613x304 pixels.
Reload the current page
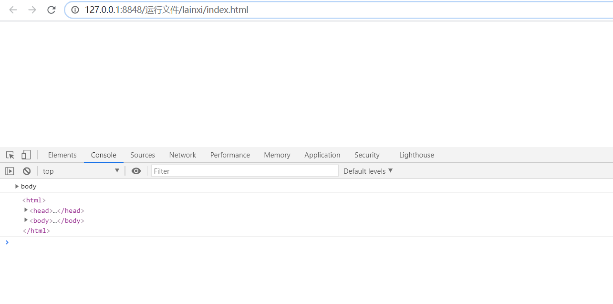tap(52, 10)
